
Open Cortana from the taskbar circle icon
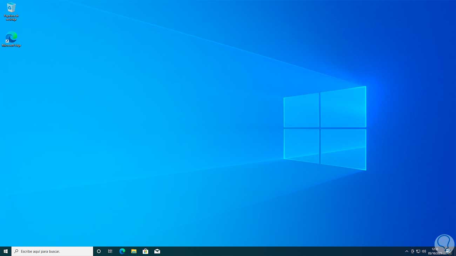(99, 251)
